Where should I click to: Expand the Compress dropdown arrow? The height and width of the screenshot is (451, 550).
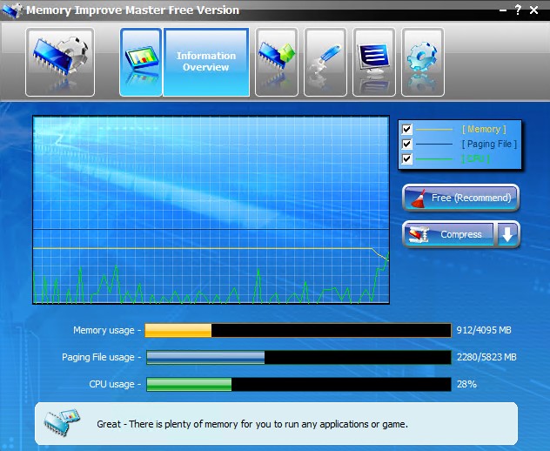(x=507, y=234)
